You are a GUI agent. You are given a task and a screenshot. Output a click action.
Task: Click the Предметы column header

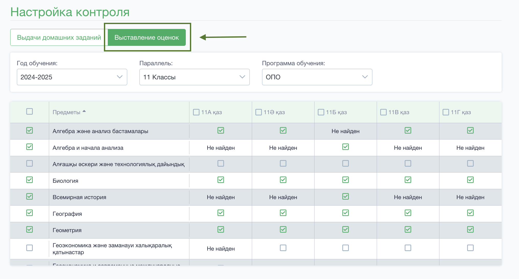click(x=67, y=112)
